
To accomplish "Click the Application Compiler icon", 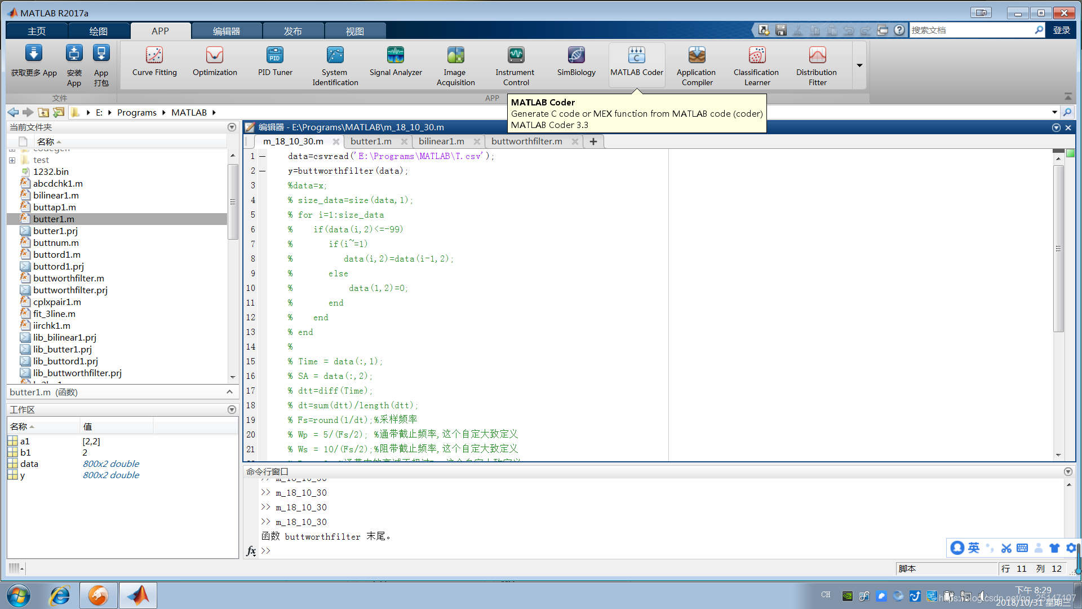I will tap(697, 55).
